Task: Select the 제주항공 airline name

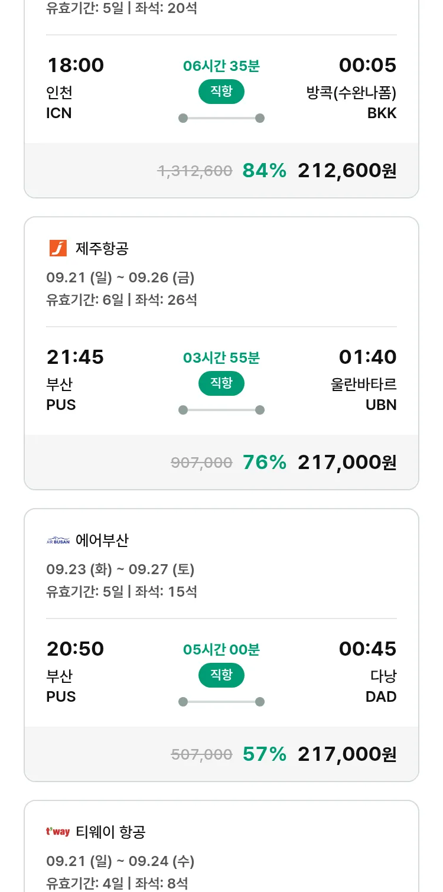Action: pos(102,248)
